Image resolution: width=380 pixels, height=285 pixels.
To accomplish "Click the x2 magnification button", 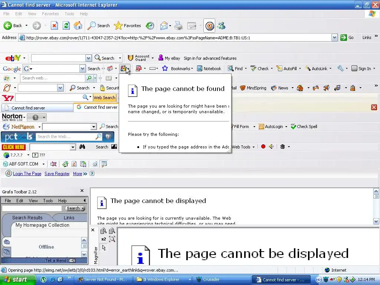I will click(104, 239).
